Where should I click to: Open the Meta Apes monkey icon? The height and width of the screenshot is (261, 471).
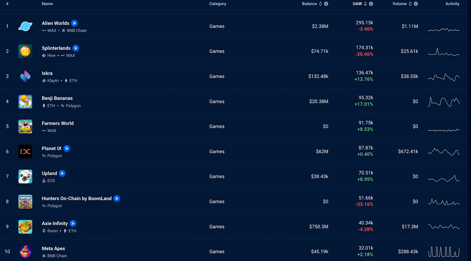25,252
